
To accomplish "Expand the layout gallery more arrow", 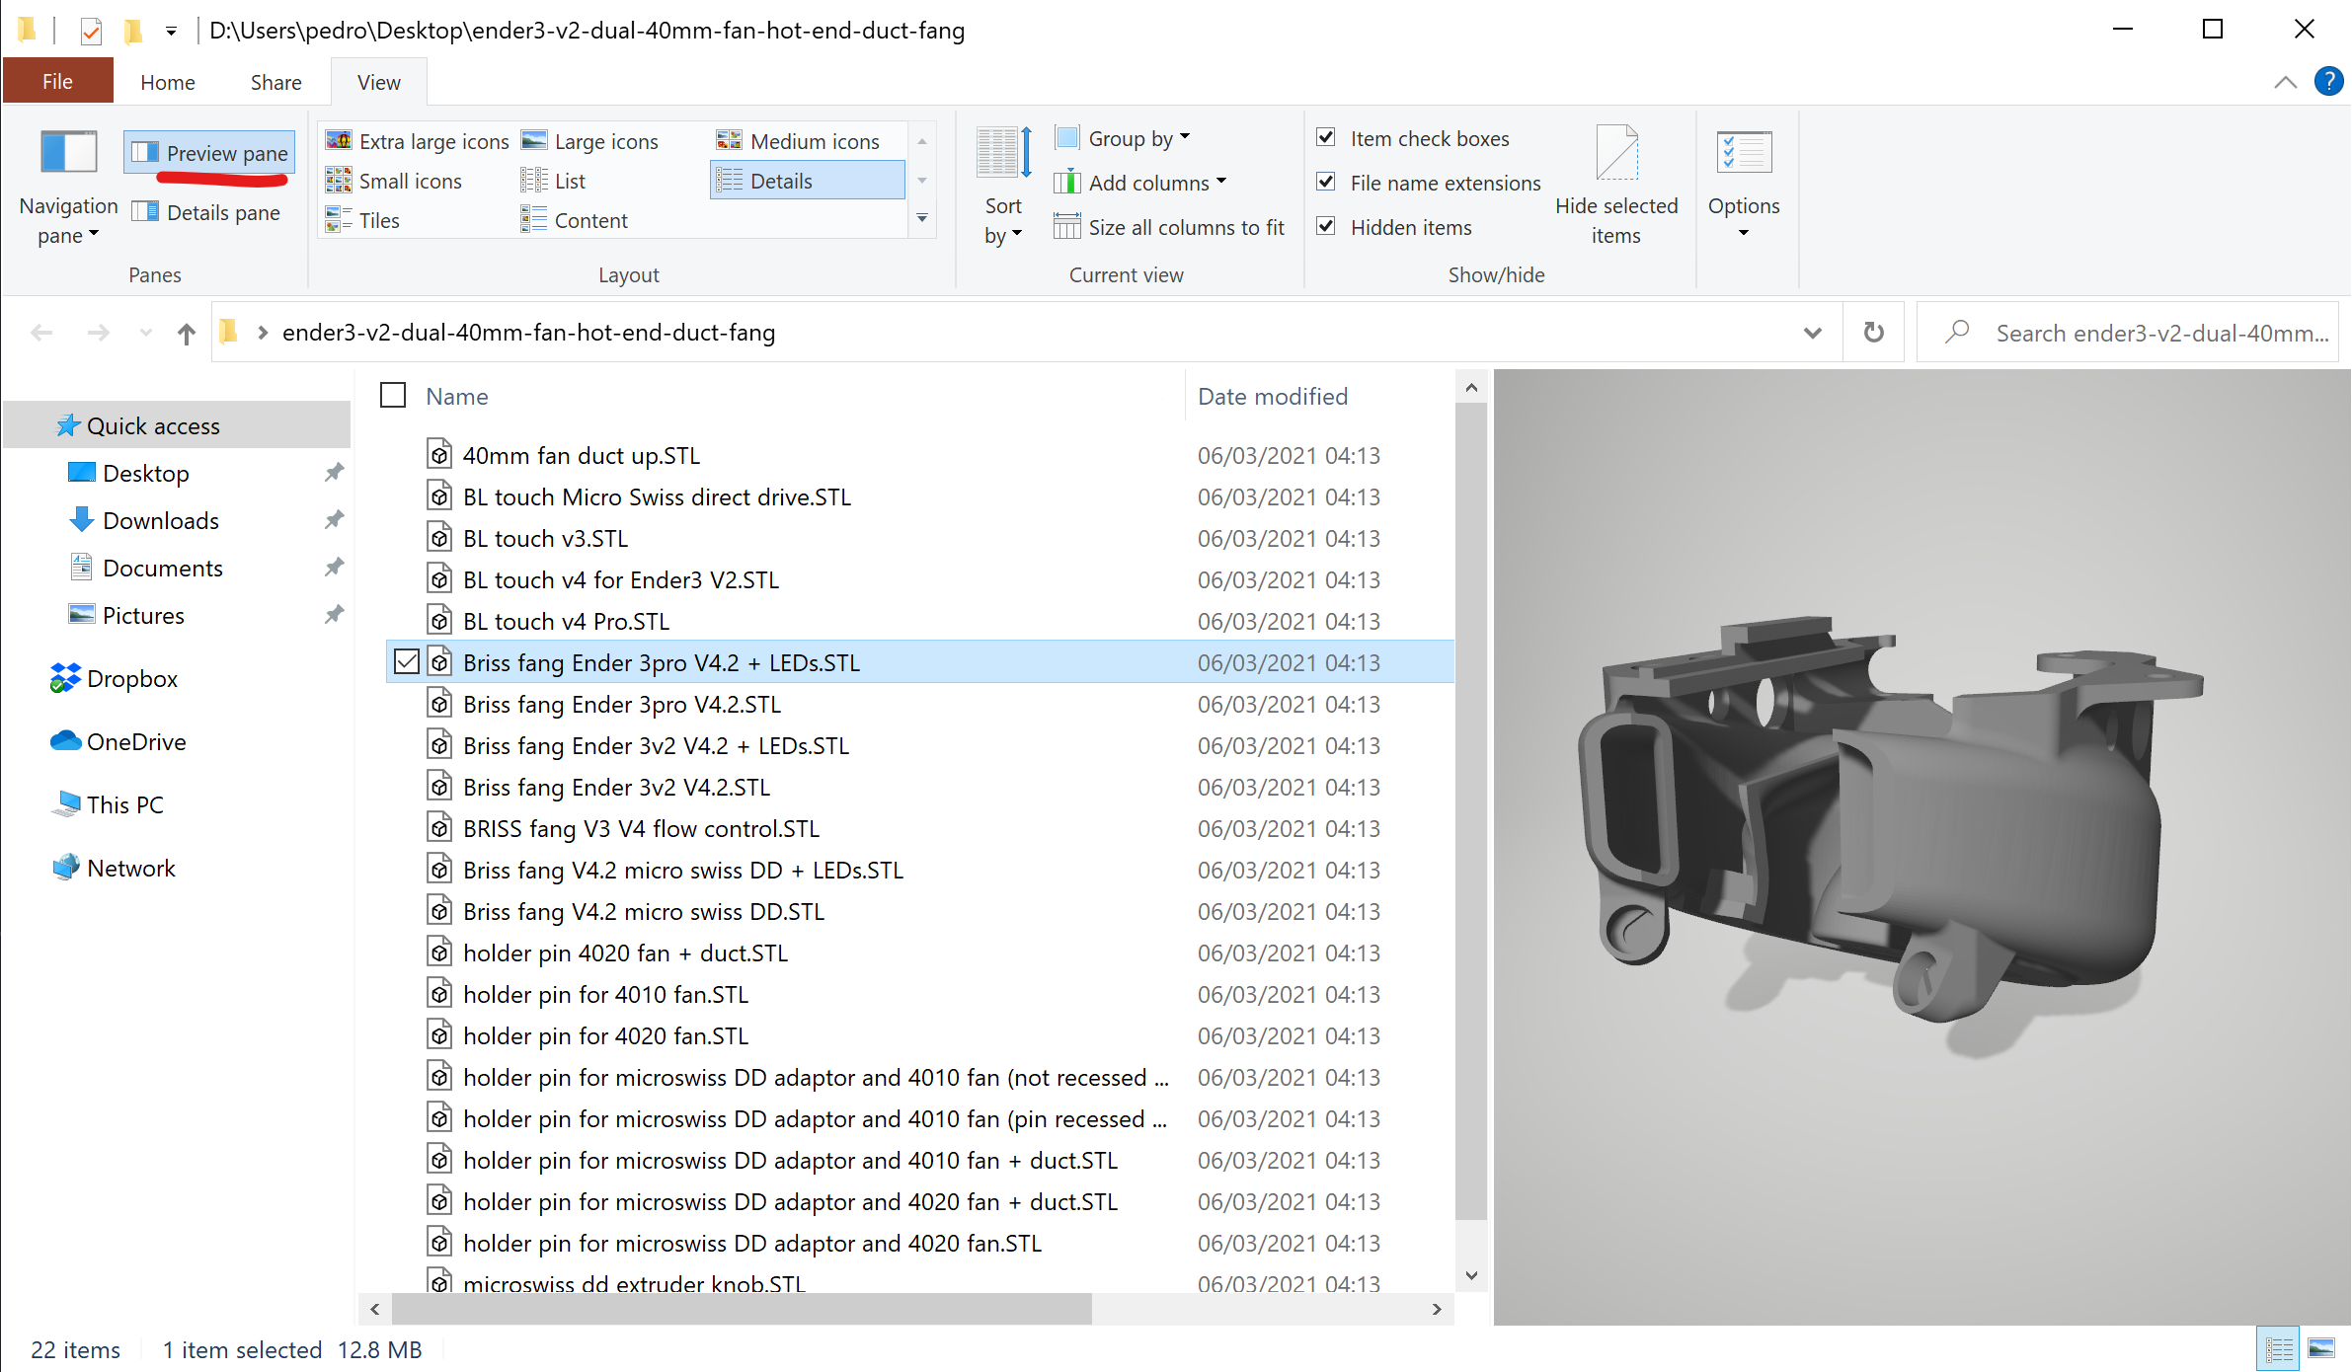I will 921,218.
